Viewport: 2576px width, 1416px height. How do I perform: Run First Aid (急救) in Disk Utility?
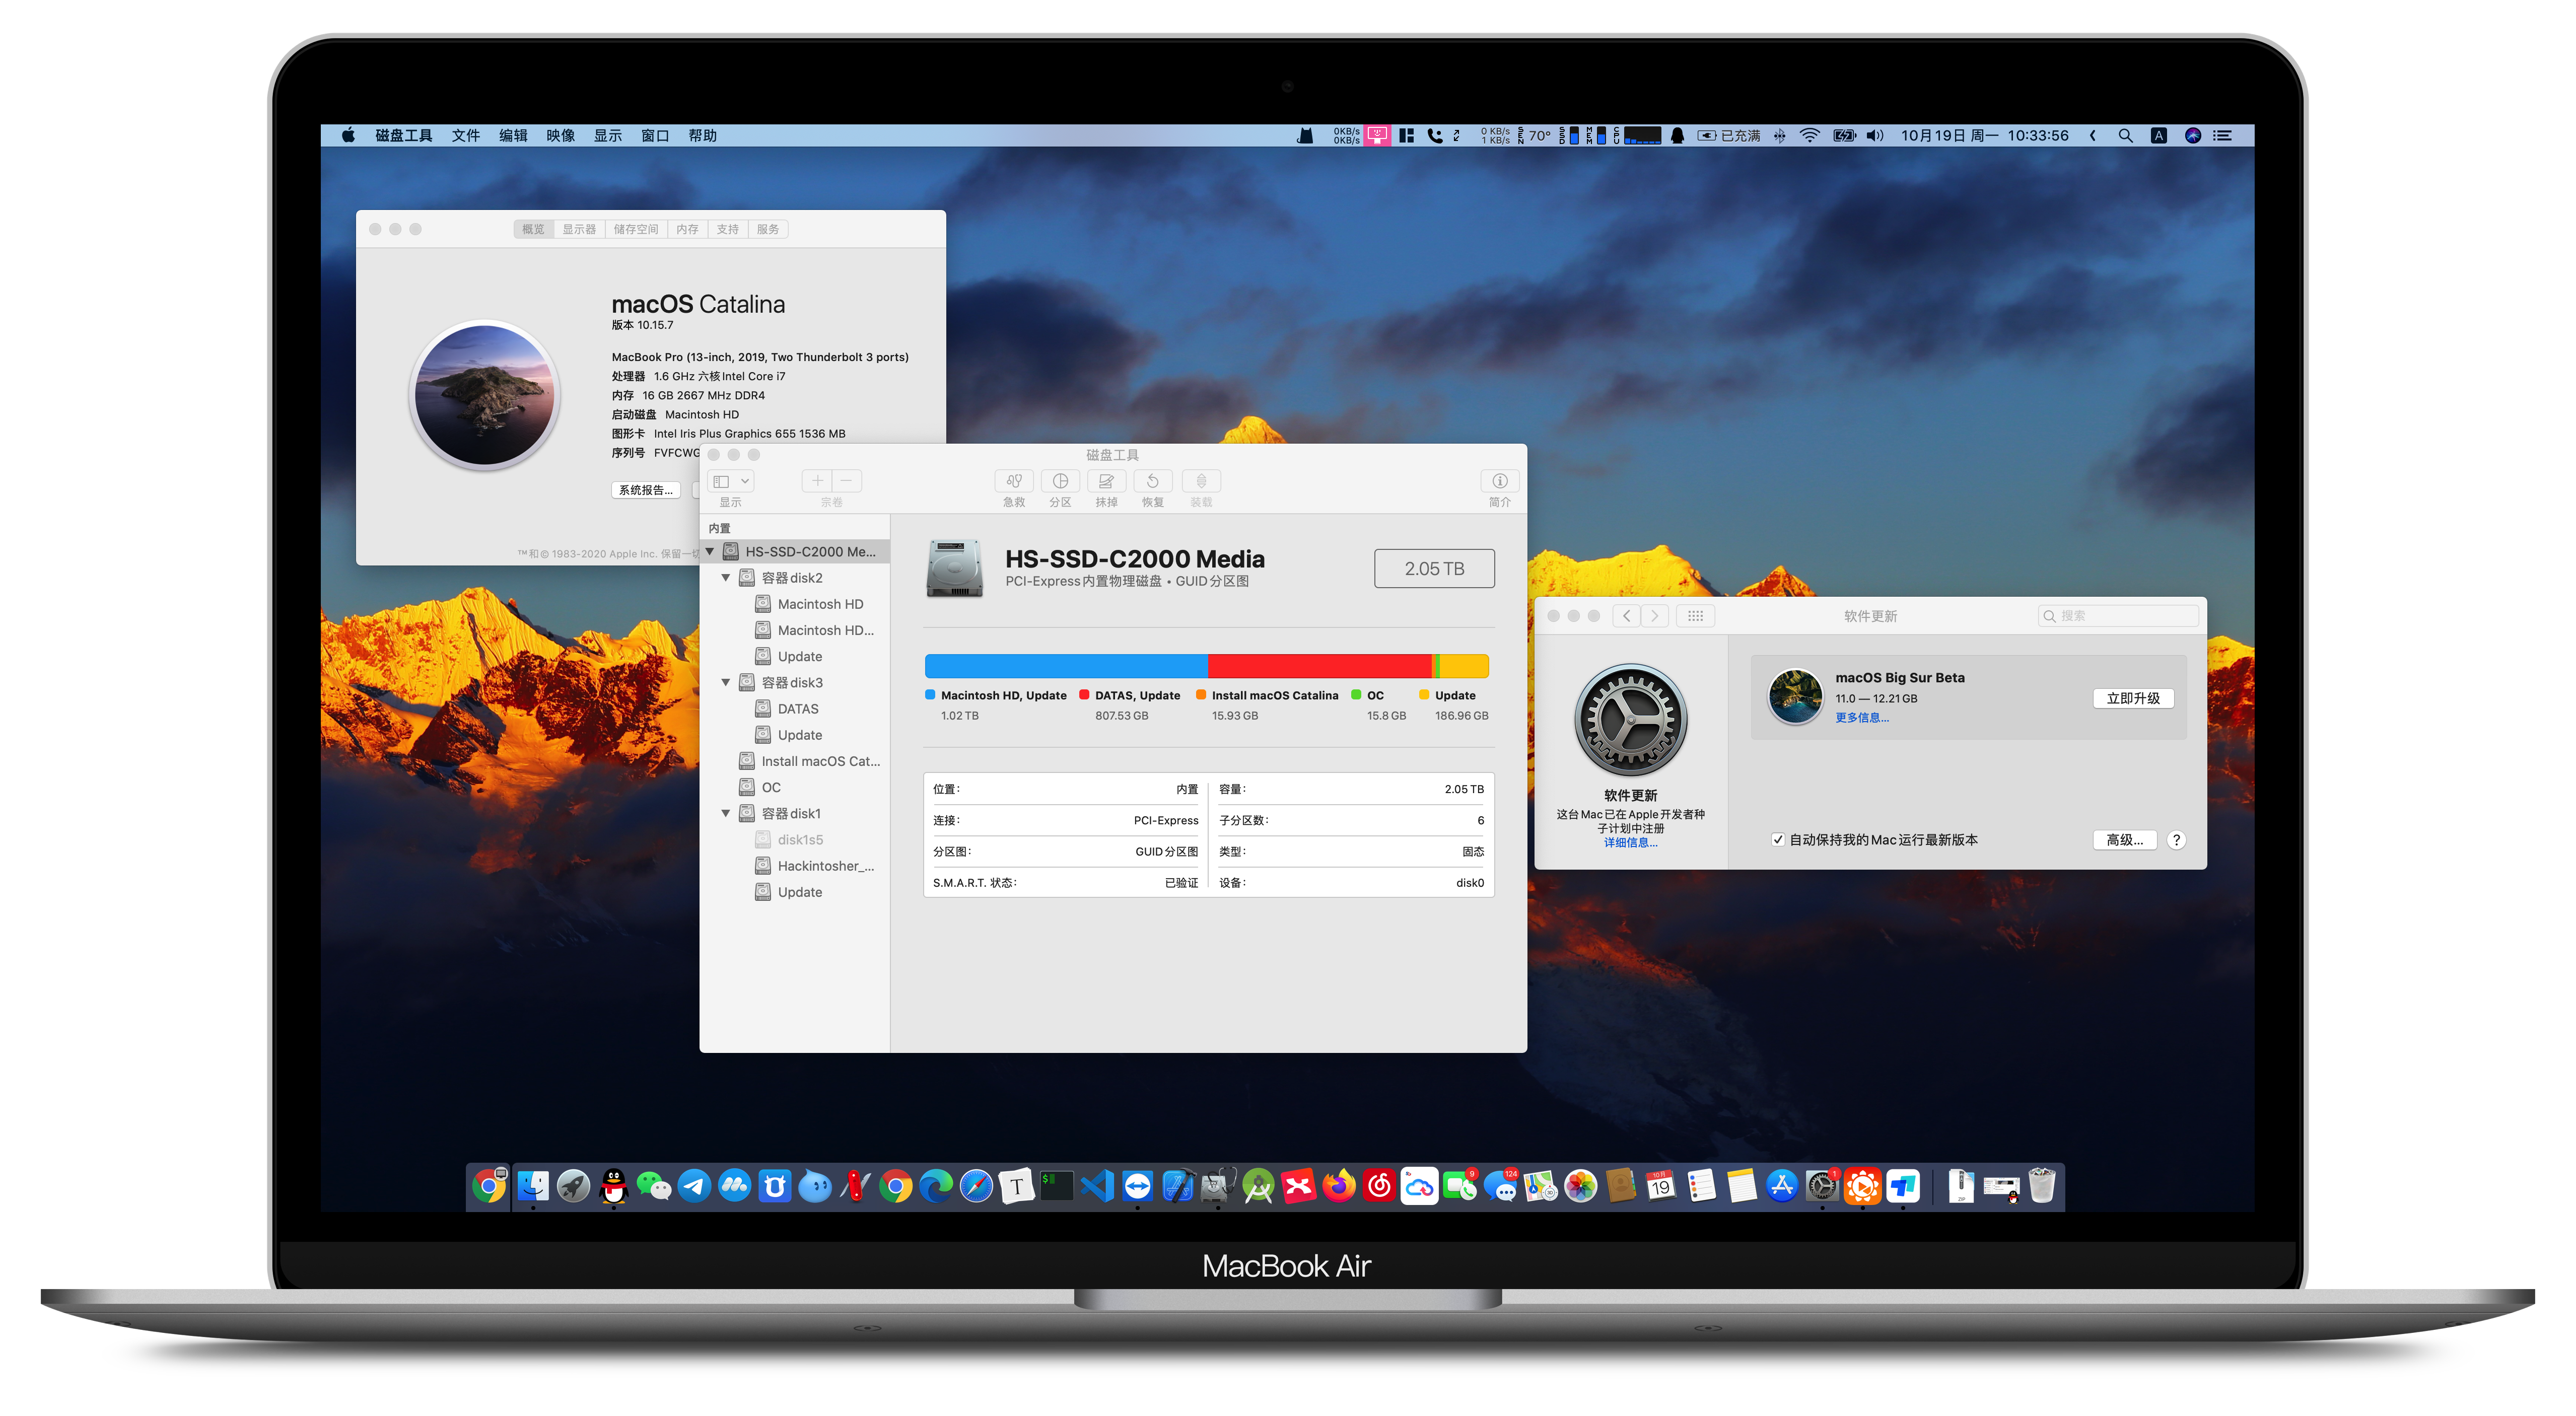[x=1013, y=481]
